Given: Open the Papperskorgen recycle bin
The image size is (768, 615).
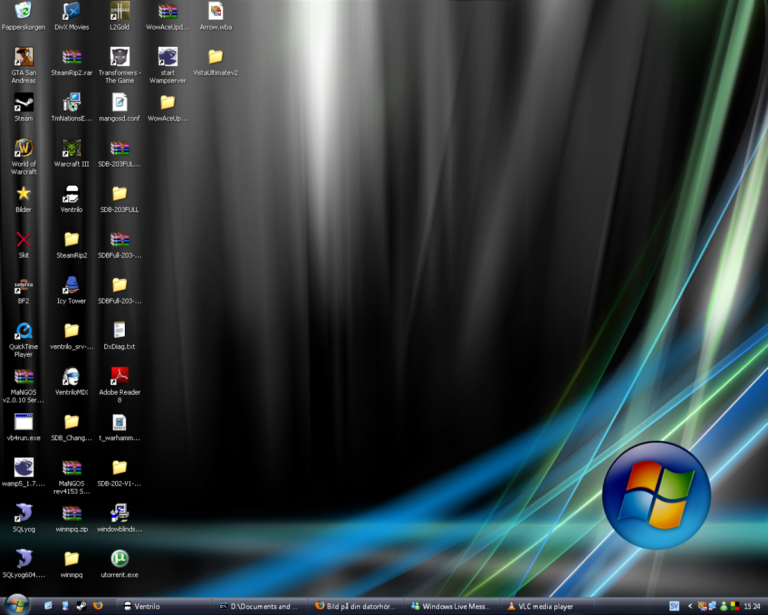Looking at the screenshot, I should coord(24,12).
